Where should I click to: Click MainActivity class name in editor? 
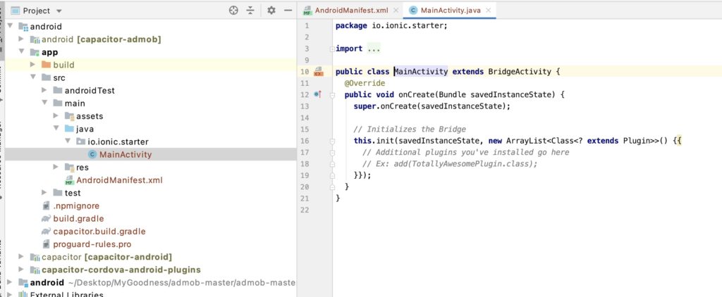point(422,72)
